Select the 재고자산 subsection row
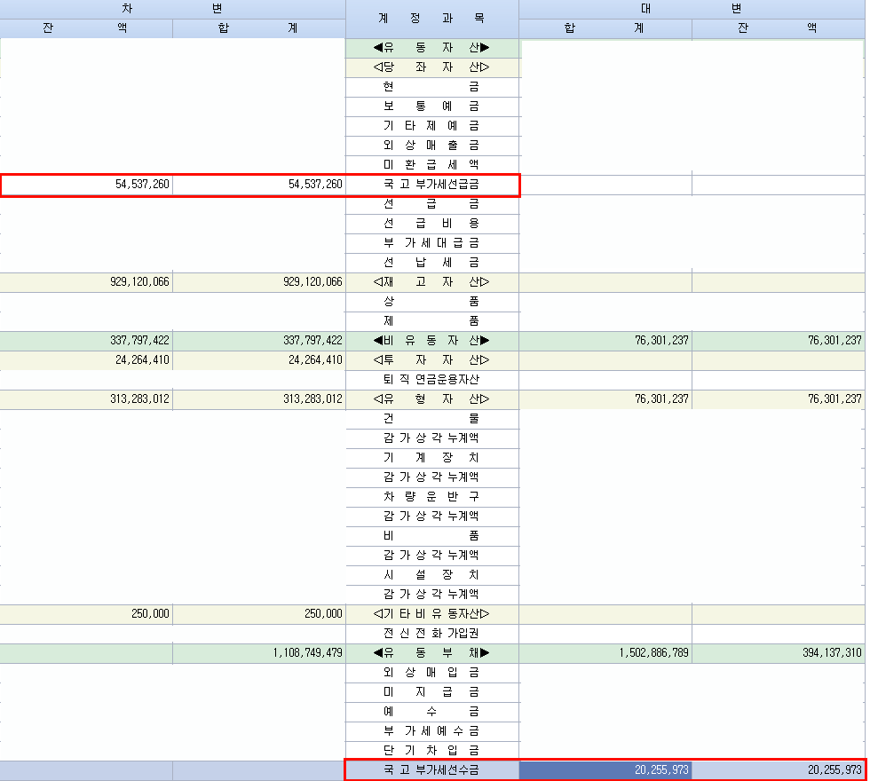The width and height of the screenshot is (870, 781). (431, 282)
